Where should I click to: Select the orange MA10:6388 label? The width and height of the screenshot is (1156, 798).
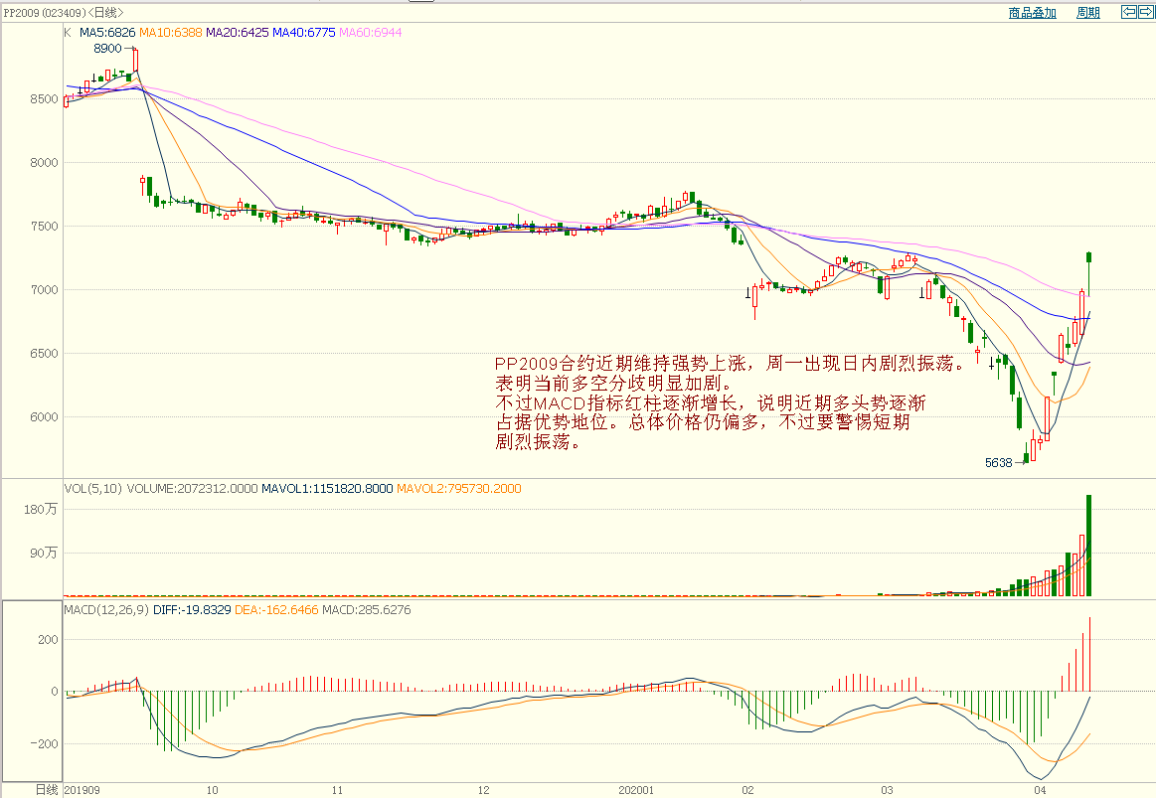coord(171,33)
